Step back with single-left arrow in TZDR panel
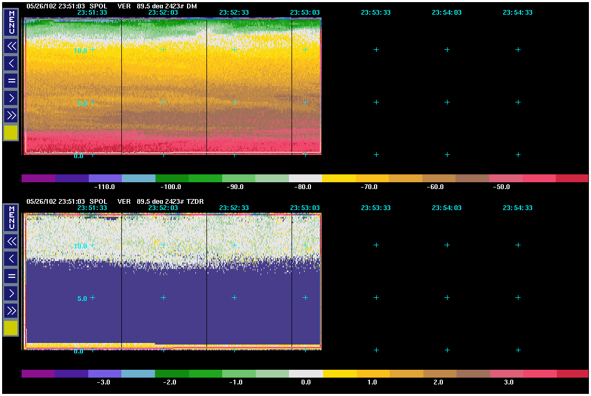591x396 pixels. (11, 258)
